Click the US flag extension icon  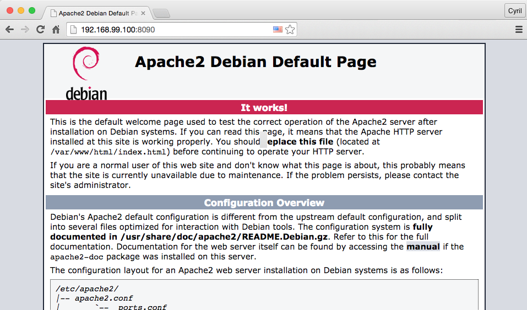pos(278,30)
